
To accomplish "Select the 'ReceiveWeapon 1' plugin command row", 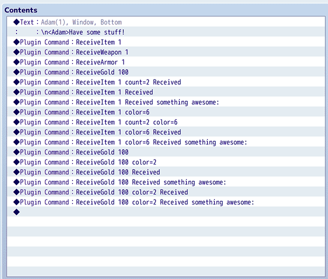I will pyautogui.click(x=166, y=52).
